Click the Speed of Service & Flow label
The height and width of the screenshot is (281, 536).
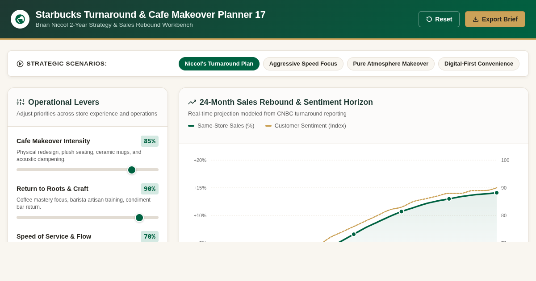coord(54,236)
